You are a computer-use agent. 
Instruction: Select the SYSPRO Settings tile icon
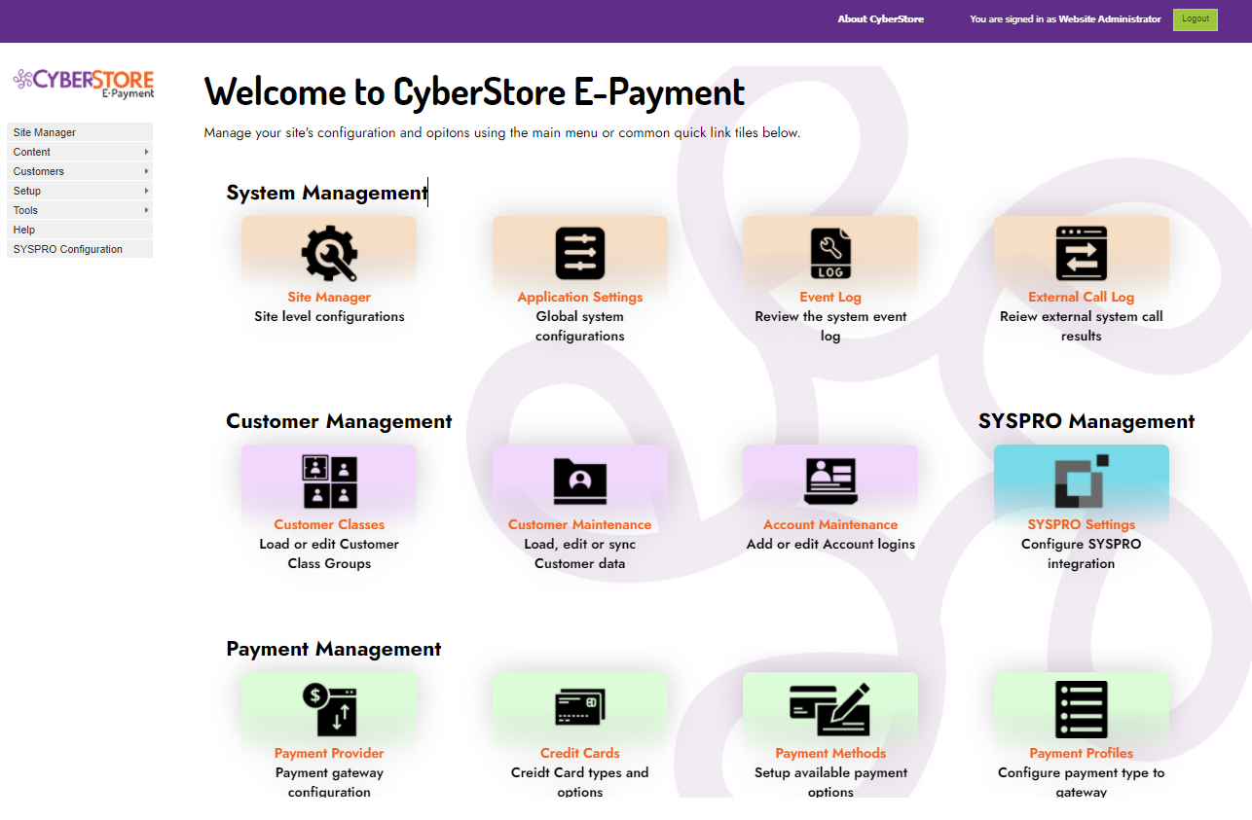click(1082, 481)
